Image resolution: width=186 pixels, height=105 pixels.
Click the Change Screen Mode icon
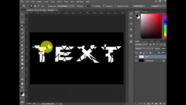(x=22, y=102)
